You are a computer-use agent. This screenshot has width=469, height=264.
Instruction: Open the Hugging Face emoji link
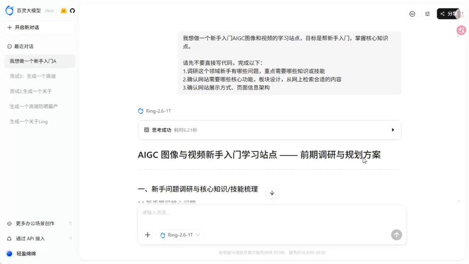pyautogui.click(x=63, y=11)
